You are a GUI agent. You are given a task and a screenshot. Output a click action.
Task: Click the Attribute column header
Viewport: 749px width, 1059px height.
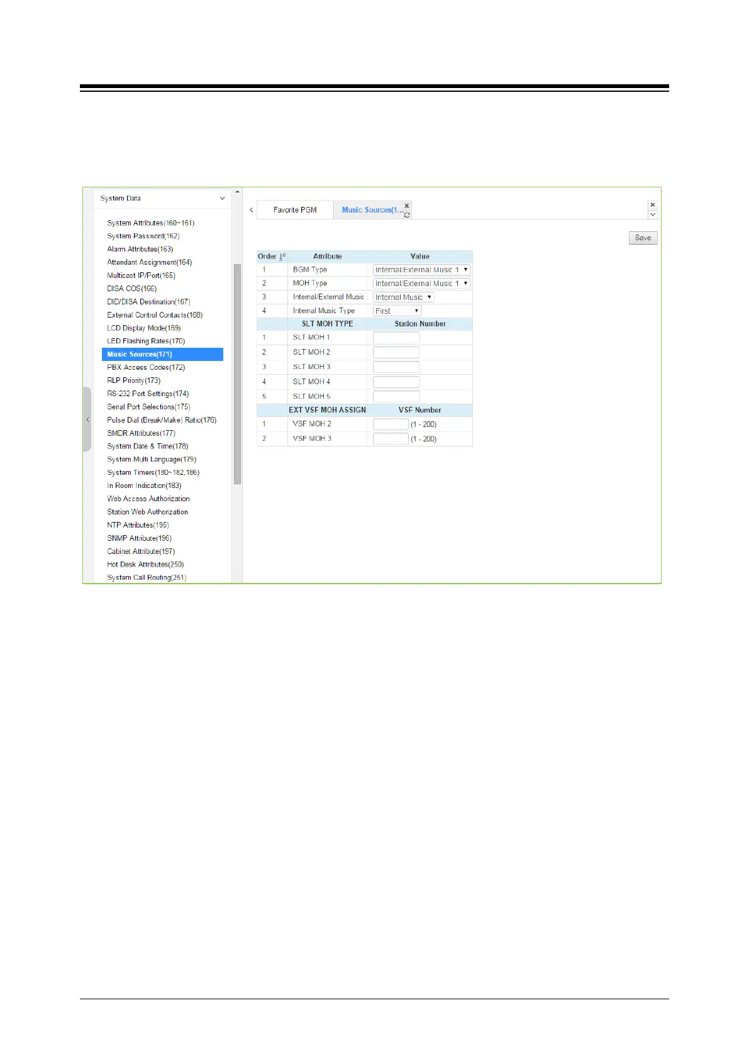328,257
